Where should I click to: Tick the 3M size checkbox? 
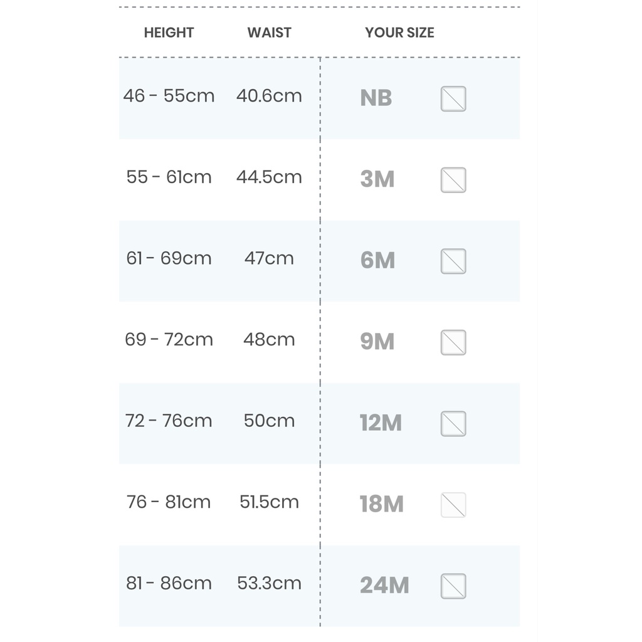coord(453,180)
